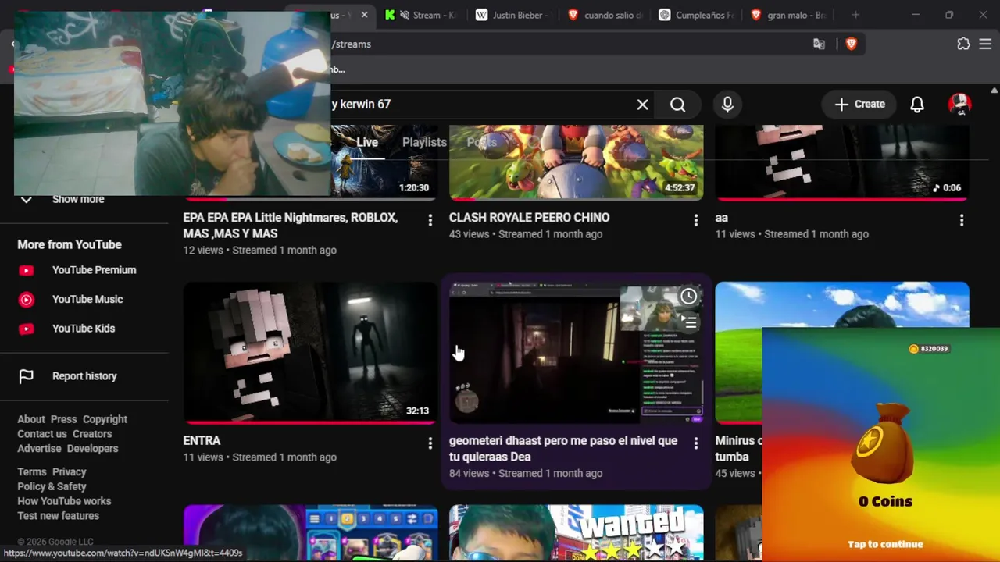Open options menu for ENTRA video
The width and height of the screenshot is (1000, 562).
coord(430,444)
